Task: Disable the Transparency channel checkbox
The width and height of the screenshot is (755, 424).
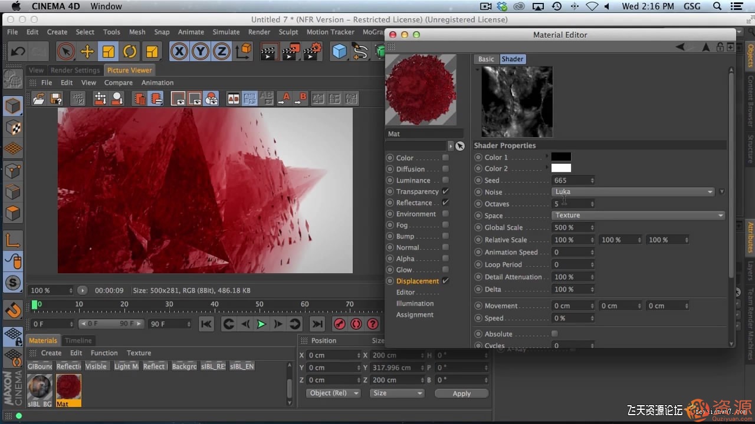Action: [x=445, y=191]
